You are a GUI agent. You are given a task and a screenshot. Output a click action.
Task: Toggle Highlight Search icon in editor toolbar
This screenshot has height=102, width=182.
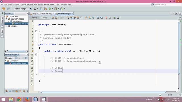tap(78, 18)
